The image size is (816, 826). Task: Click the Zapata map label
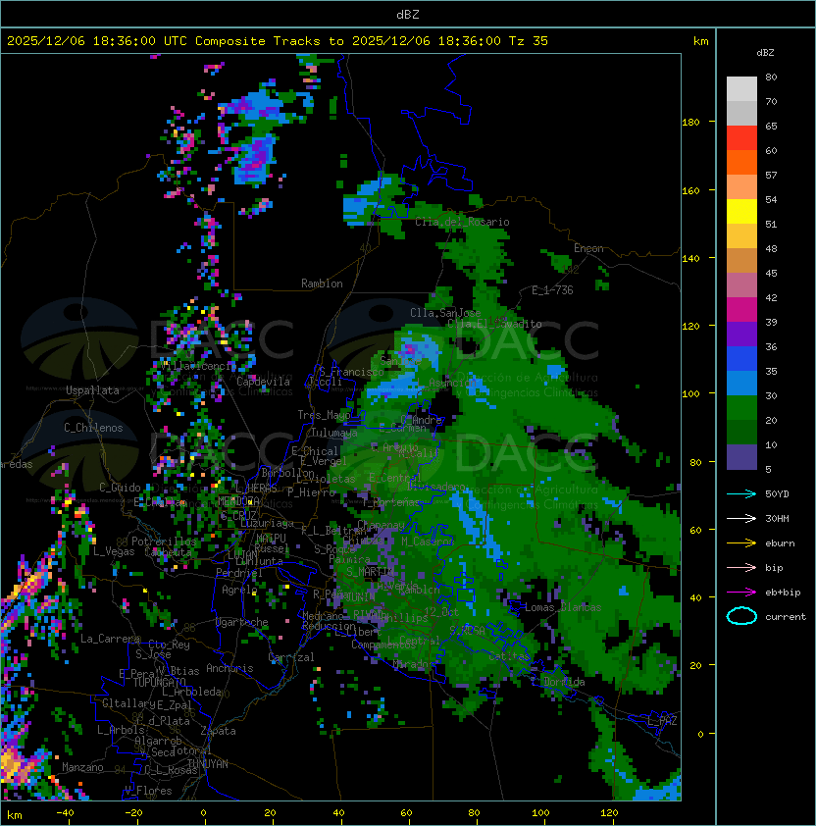tap(218, 731)
